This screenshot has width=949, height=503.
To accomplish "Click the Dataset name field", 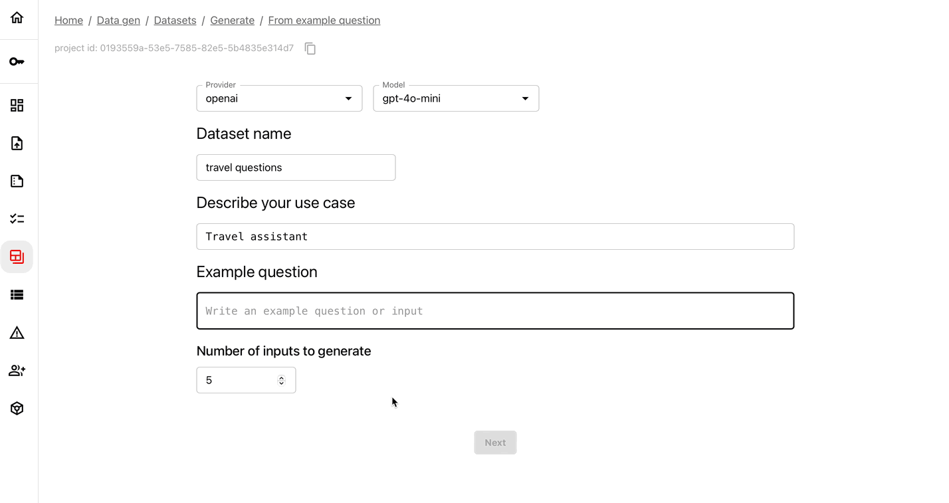I will (x=296, y=167).
